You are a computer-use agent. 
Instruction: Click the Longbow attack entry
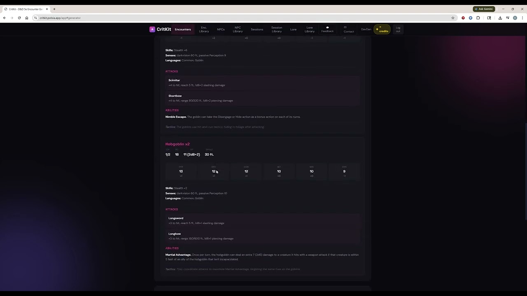[x=263, y=236]
